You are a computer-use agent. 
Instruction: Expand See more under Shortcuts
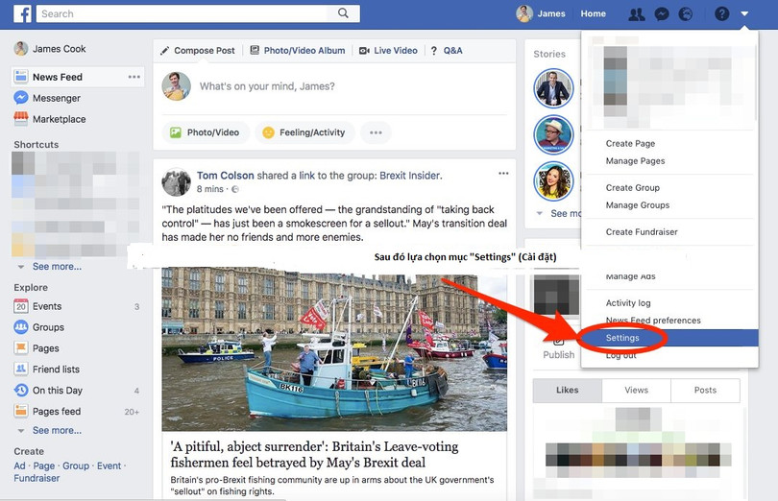tap(57, 267)
